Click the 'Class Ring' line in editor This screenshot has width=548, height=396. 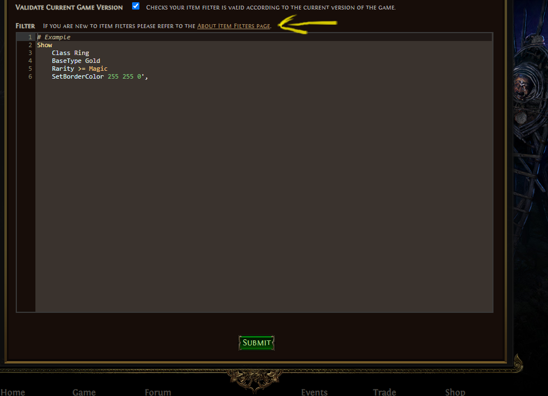click(70, 53)
